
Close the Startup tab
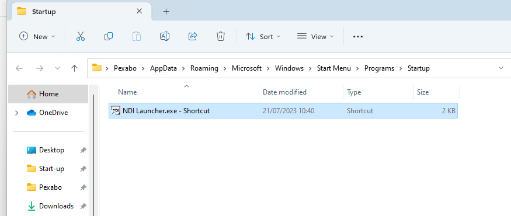coord(139,11)
